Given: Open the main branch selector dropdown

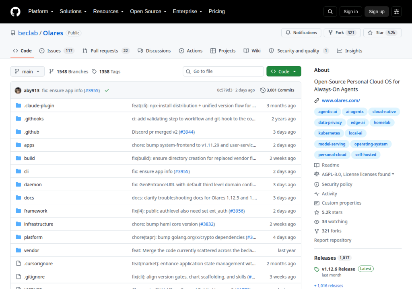Looking at the screenshot, I should click(x=27, y=71).
